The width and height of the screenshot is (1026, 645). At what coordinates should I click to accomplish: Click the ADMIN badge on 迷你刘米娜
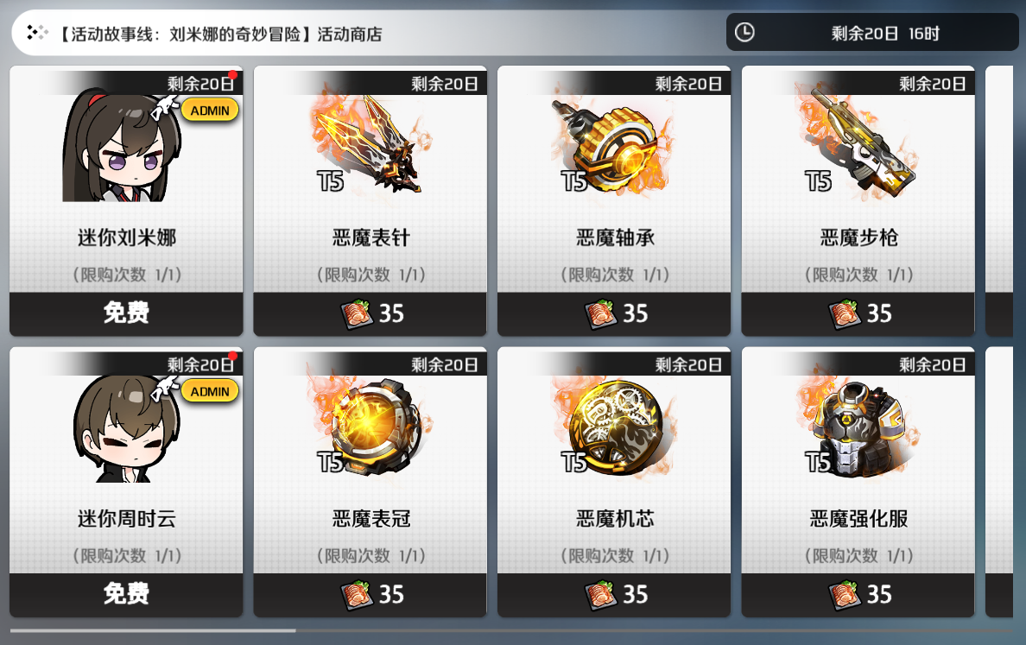[x=210, y=111]
